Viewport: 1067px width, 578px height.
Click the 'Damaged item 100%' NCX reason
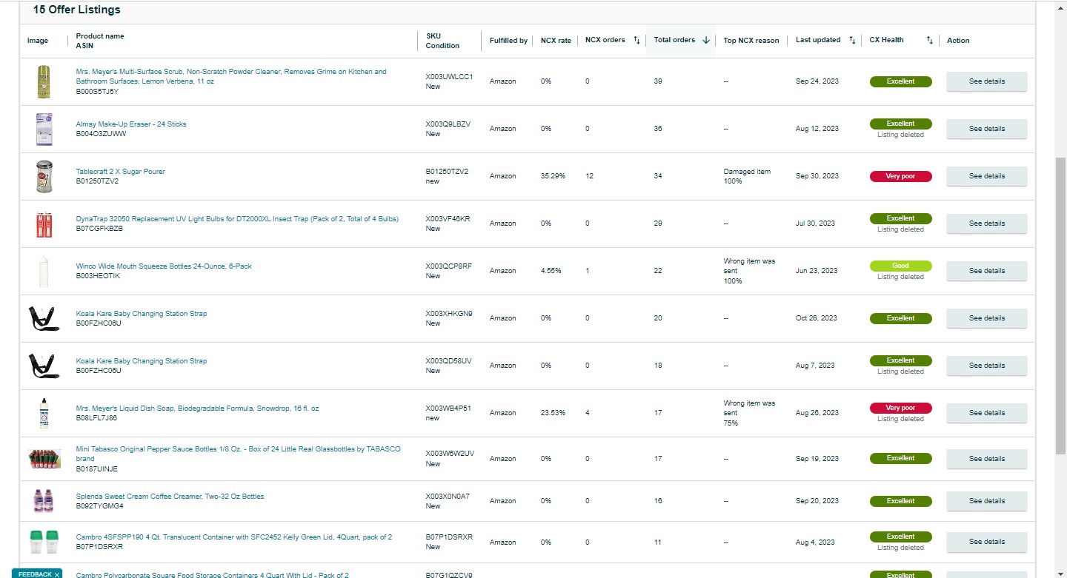tap(747, 176)
